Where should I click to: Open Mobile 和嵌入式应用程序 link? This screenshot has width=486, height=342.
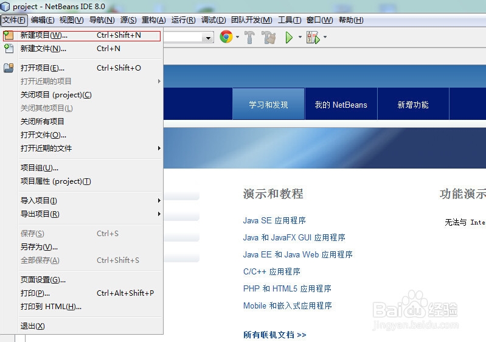[288, 305]
